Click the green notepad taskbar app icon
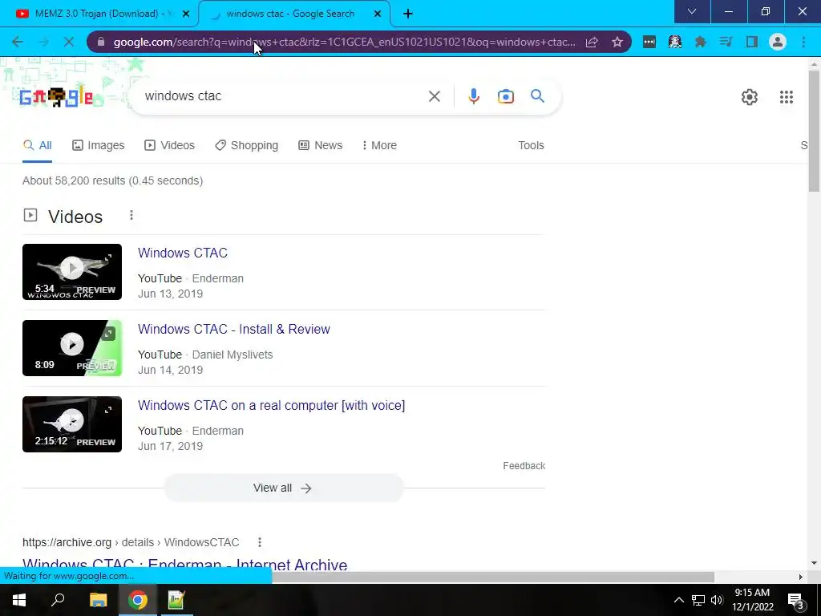Image resolution: width=821 pixels, height=616 pixels. [176, 600]
